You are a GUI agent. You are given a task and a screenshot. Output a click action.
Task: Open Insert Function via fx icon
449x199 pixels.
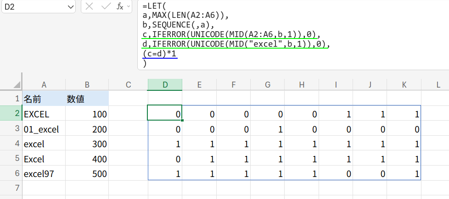119,6
